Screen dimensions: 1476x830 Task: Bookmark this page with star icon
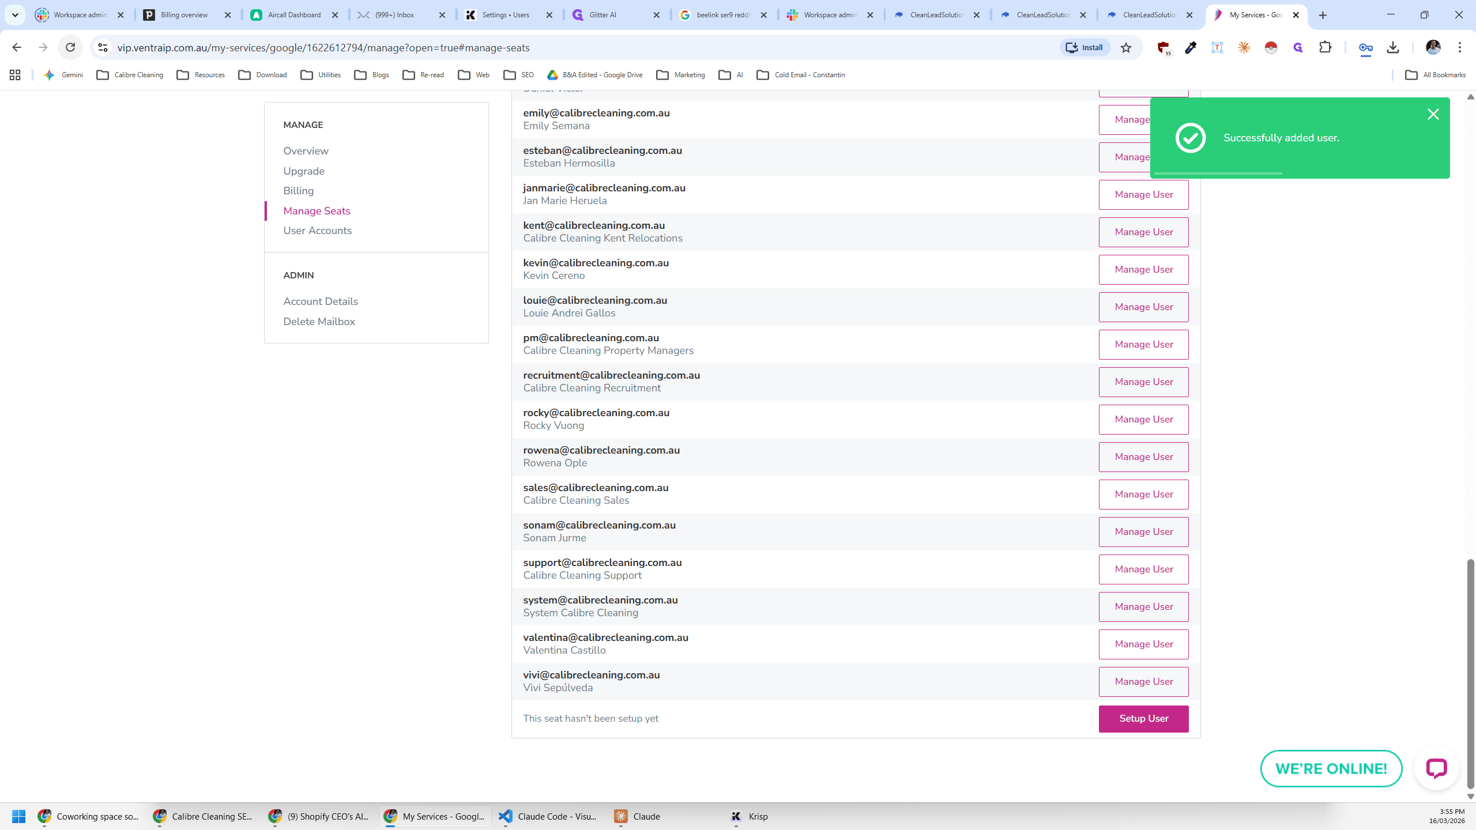point(1125,47)
